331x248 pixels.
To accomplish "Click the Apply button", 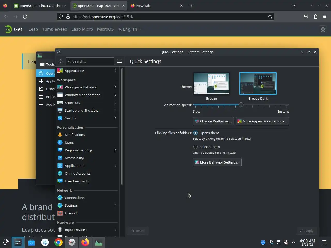I will tap(306, 231).
